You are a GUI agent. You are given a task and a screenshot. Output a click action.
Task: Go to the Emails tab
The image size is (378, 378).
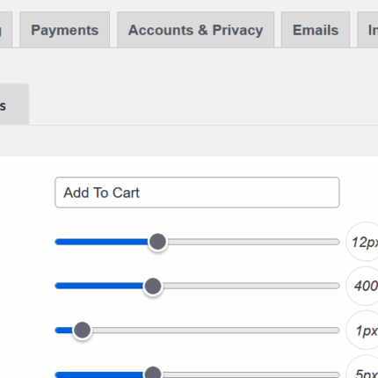point(316,30)
